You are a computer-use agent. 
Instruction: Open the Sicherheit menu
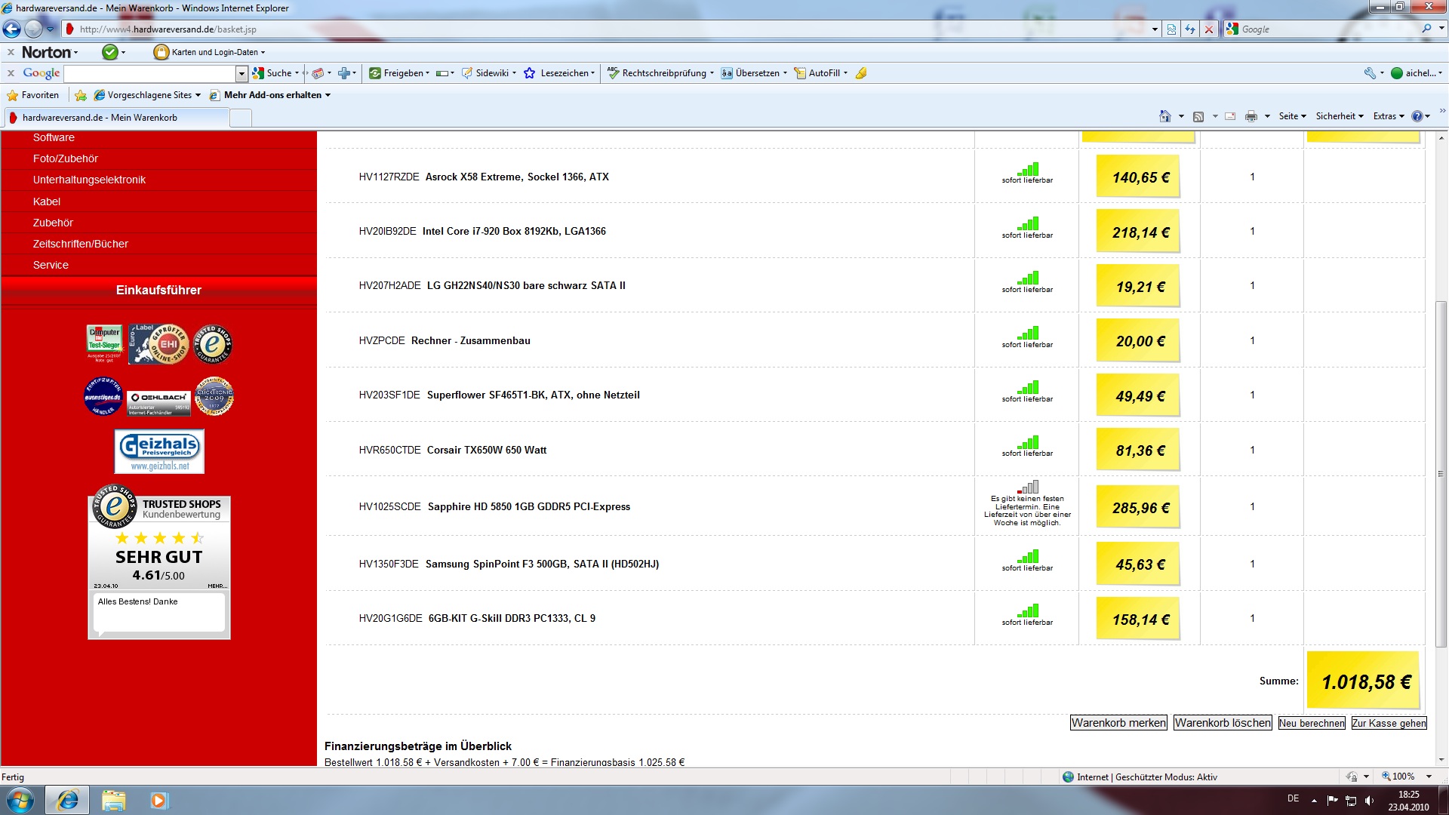coord(1340,116)
